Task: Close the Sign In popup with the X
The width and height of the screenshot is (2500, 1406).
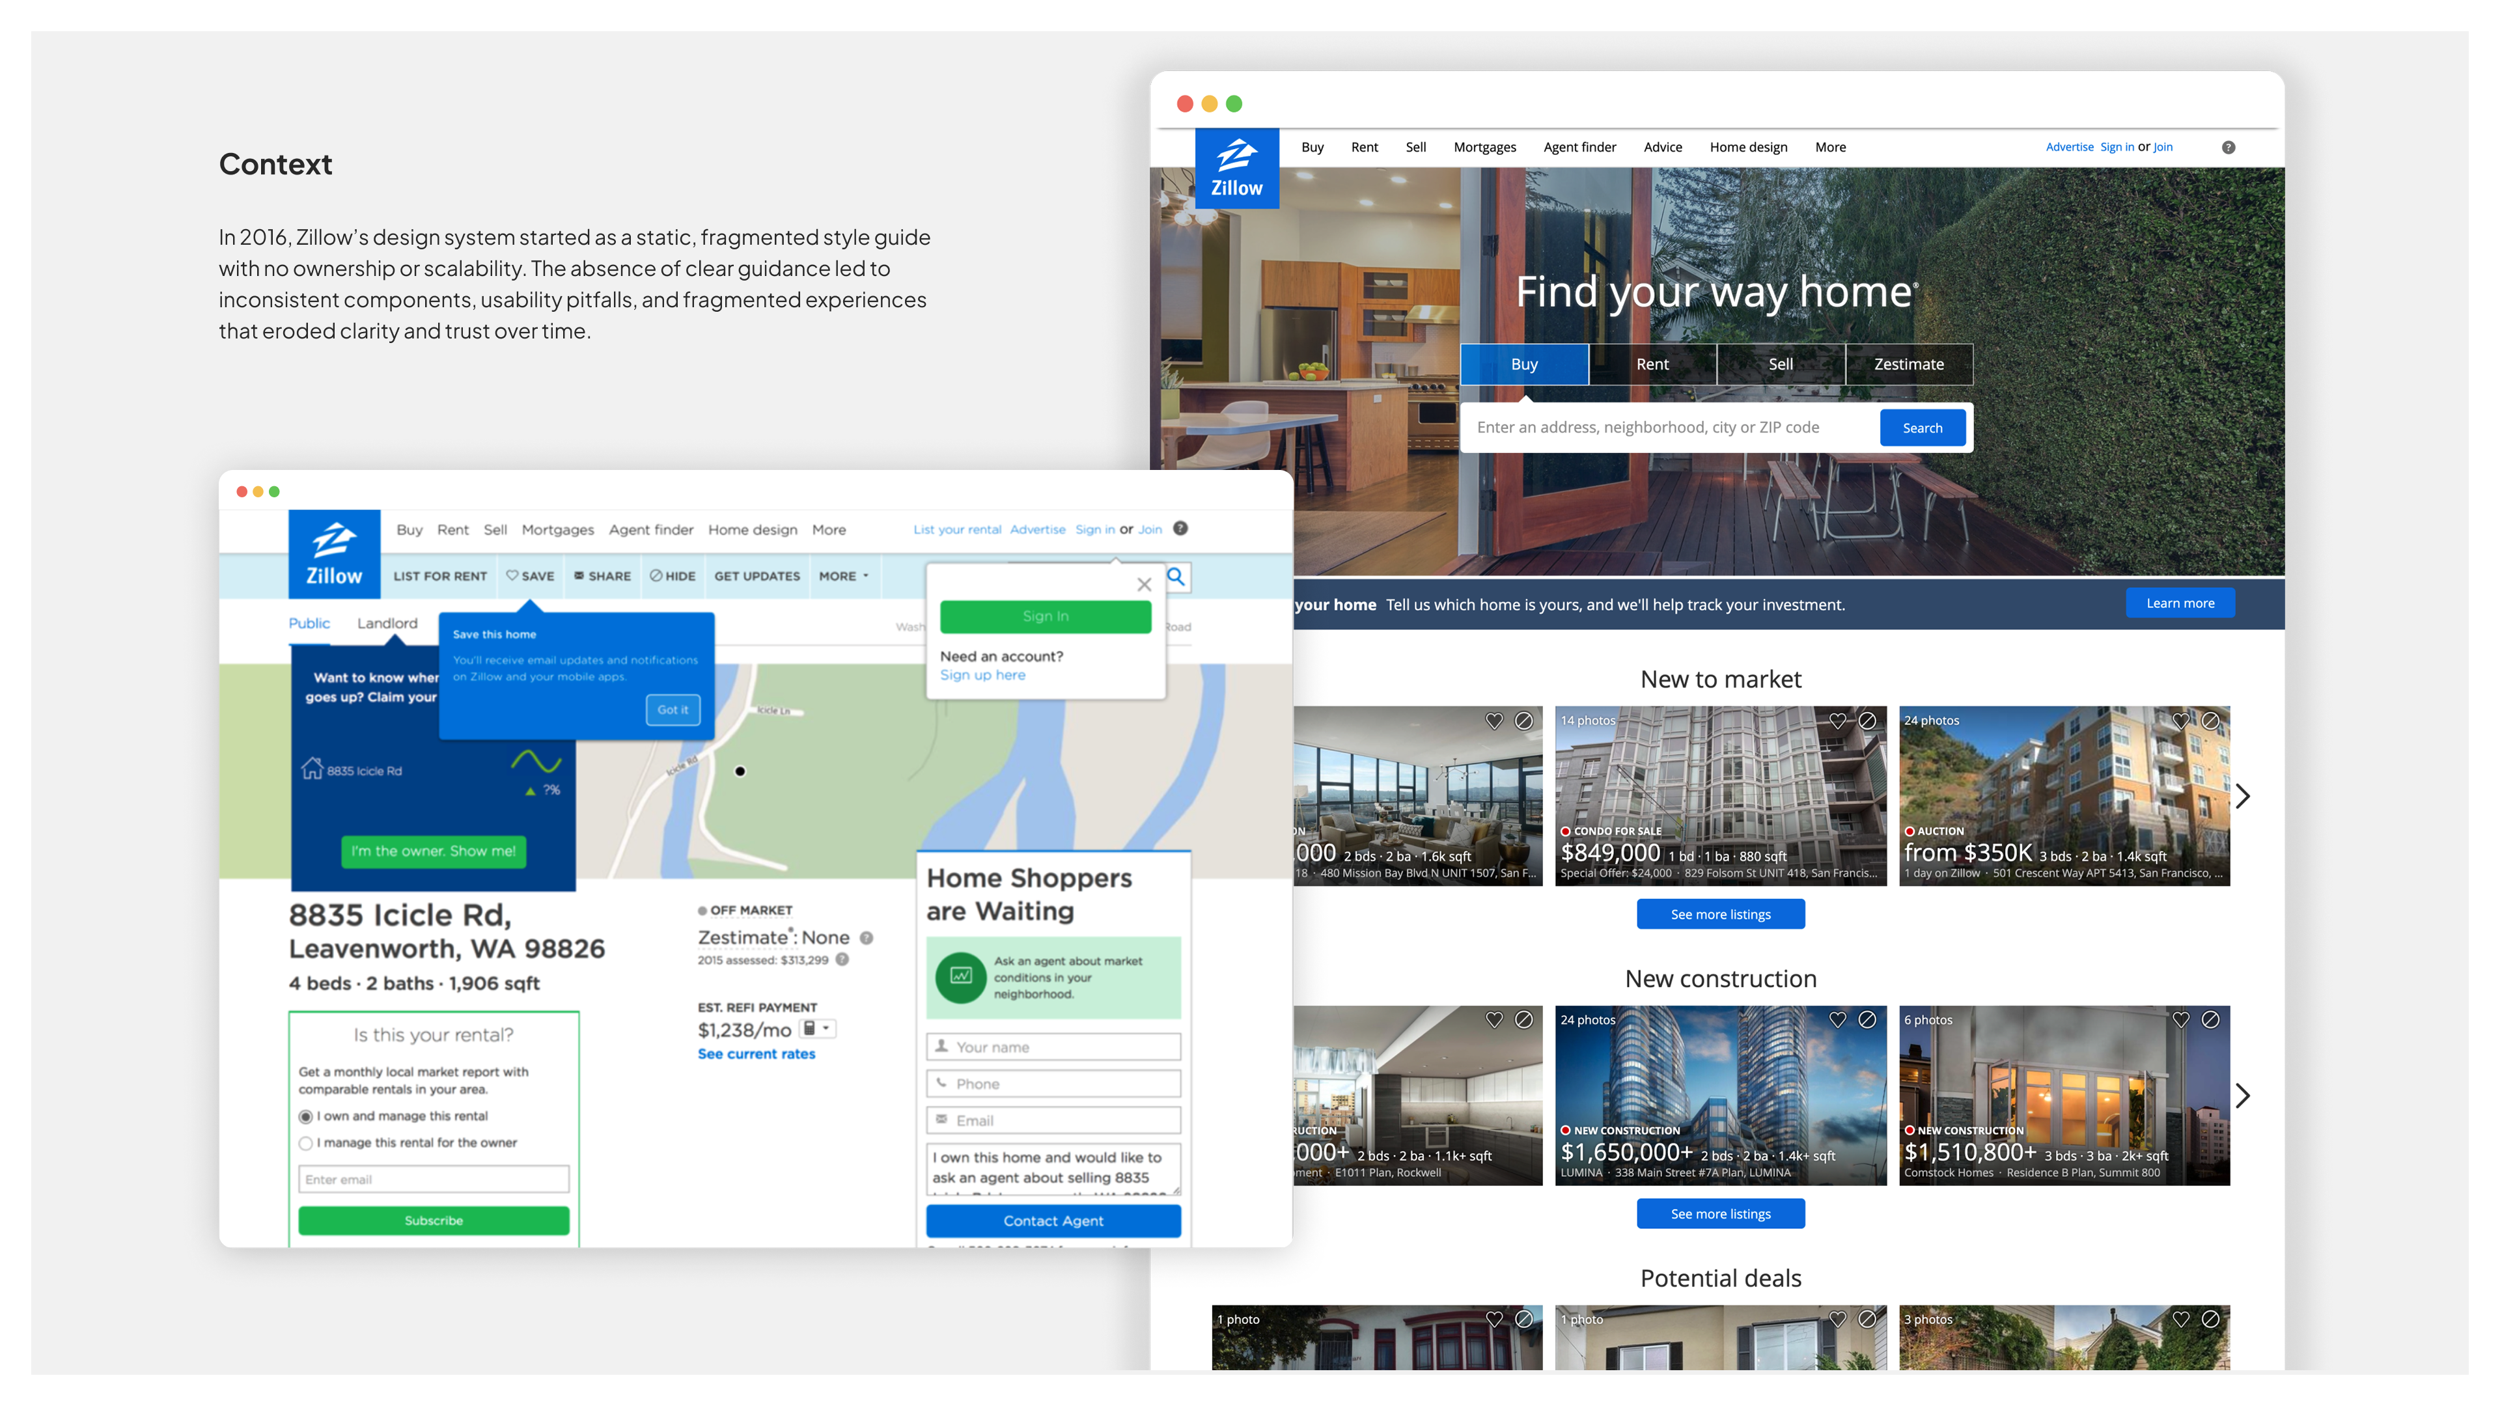Action: (1145, 584)
